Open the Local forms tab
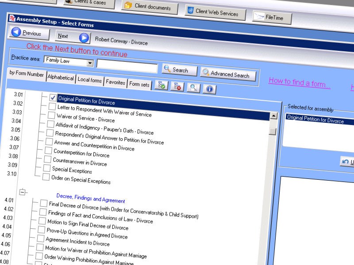354x265 pixels. (90, 80)
